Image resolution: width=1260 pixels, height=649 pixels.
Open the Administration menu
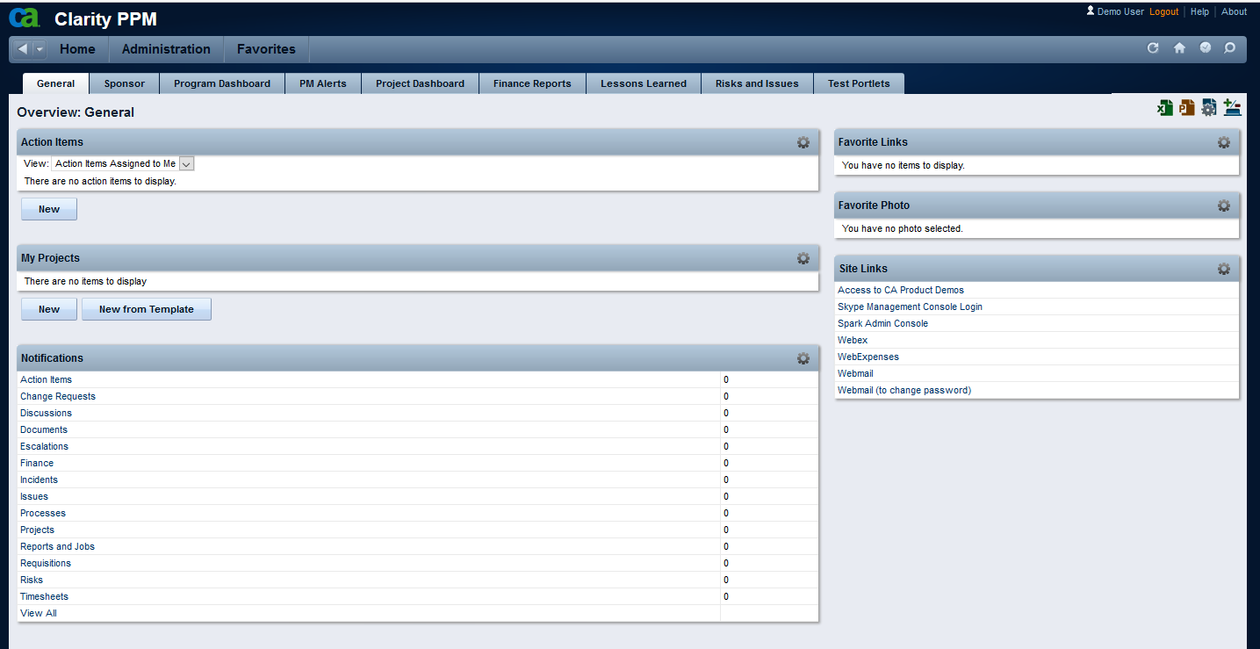pos(166,49)
